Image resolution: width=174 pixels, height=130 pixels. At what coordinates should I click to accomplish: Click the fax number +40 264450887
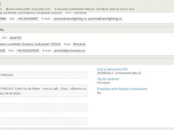[x=28, y=19]
